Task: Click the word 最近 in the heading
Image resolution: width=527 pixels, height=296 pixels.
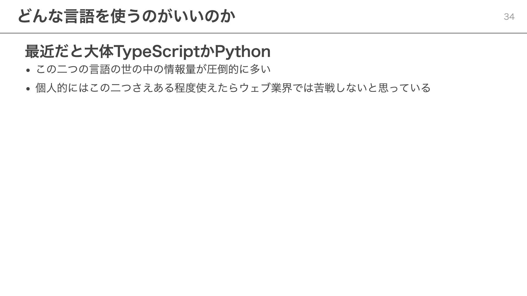Action: [x=40, y=51]
